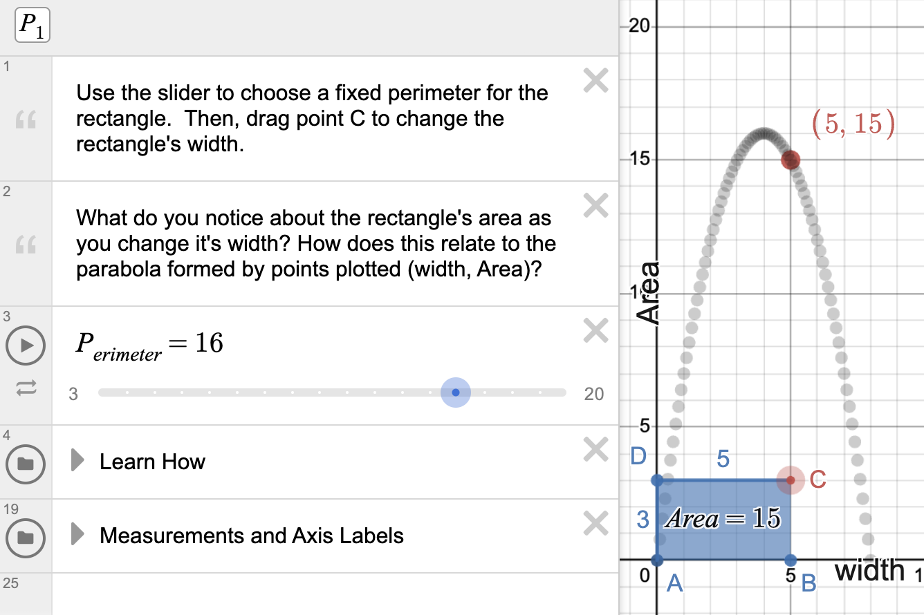Delete Measurements and Axis Labels folder
This screenshot has height=615, width=924.
[595, 523]
